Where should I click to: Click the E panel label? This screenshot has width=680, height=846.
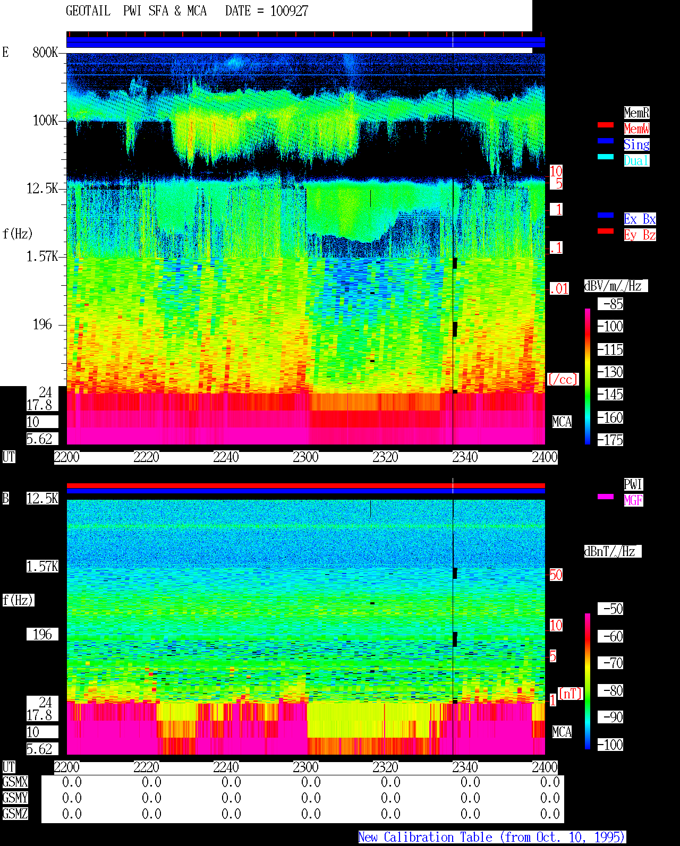(x=5, y=52)
